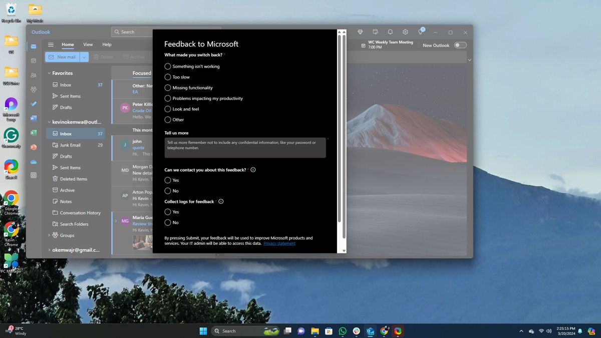This screenshot has width=601, height=338.
Task: Open the Calendar icon in Outlook sidebar
Action: tap(34, 60)
